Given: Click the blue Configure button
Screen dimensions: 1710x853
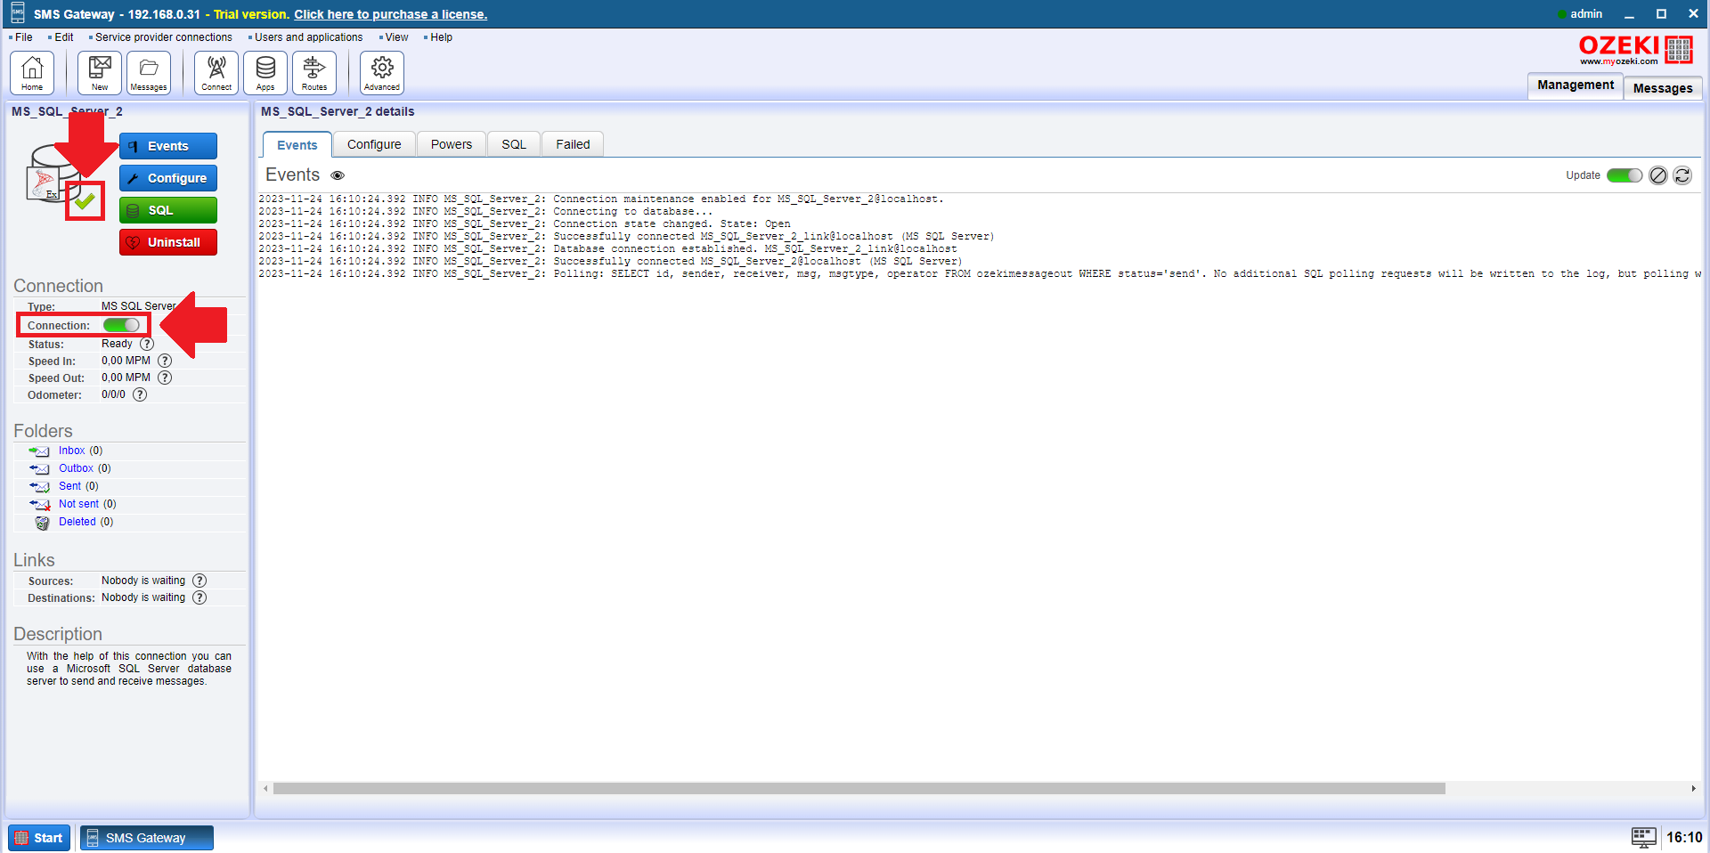Looking at the screenshot, I should pos(168,178).
